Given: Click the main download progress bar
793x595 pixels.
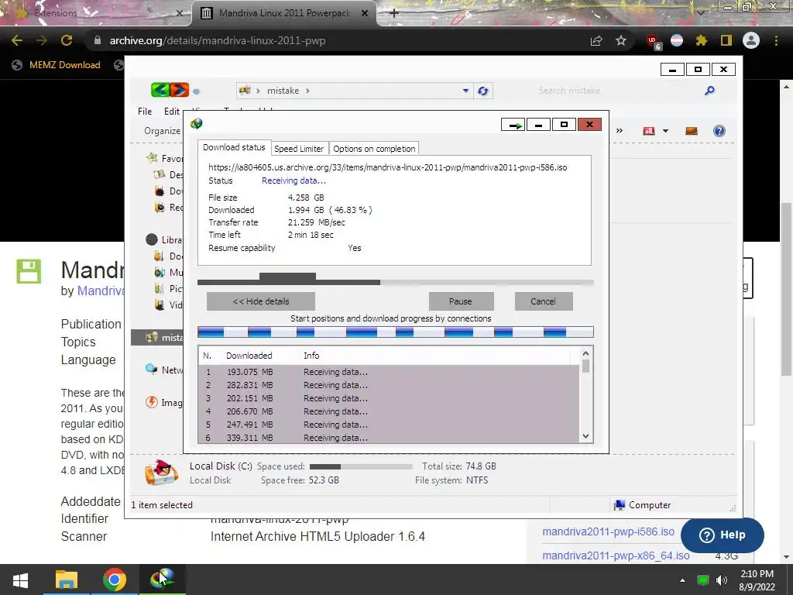Looking at the screenshot, I should pyautogui.click(x=396, y=282).
